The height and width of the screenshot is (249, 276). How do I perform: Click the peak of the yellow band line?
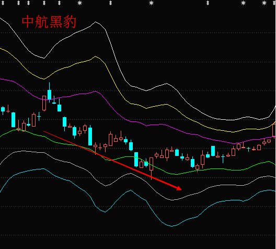click(x=95, y=56)
